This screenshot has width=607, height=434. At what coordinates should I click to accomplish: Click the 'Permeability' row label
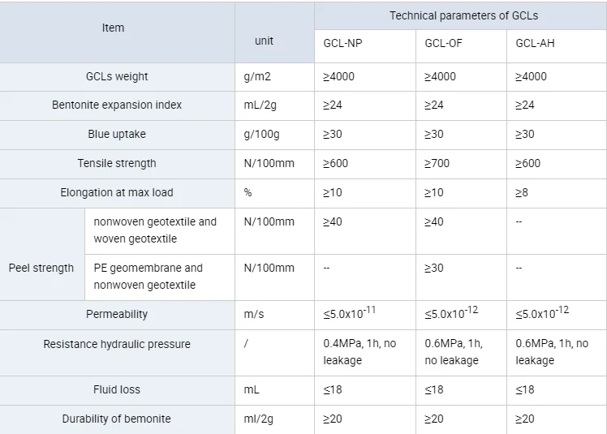tap(117, 315)
